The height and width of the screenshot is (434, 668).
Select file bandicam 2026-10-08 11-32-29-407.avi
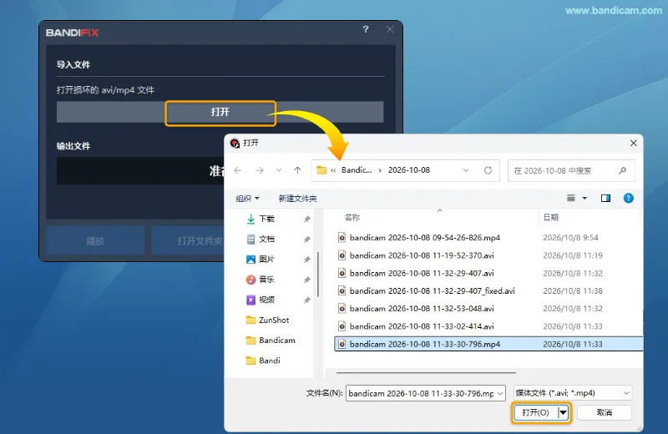point(422,274)
